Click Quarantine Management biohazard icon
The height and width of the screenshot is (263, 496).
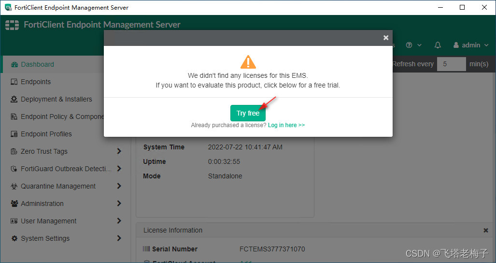tap(14, 187)
